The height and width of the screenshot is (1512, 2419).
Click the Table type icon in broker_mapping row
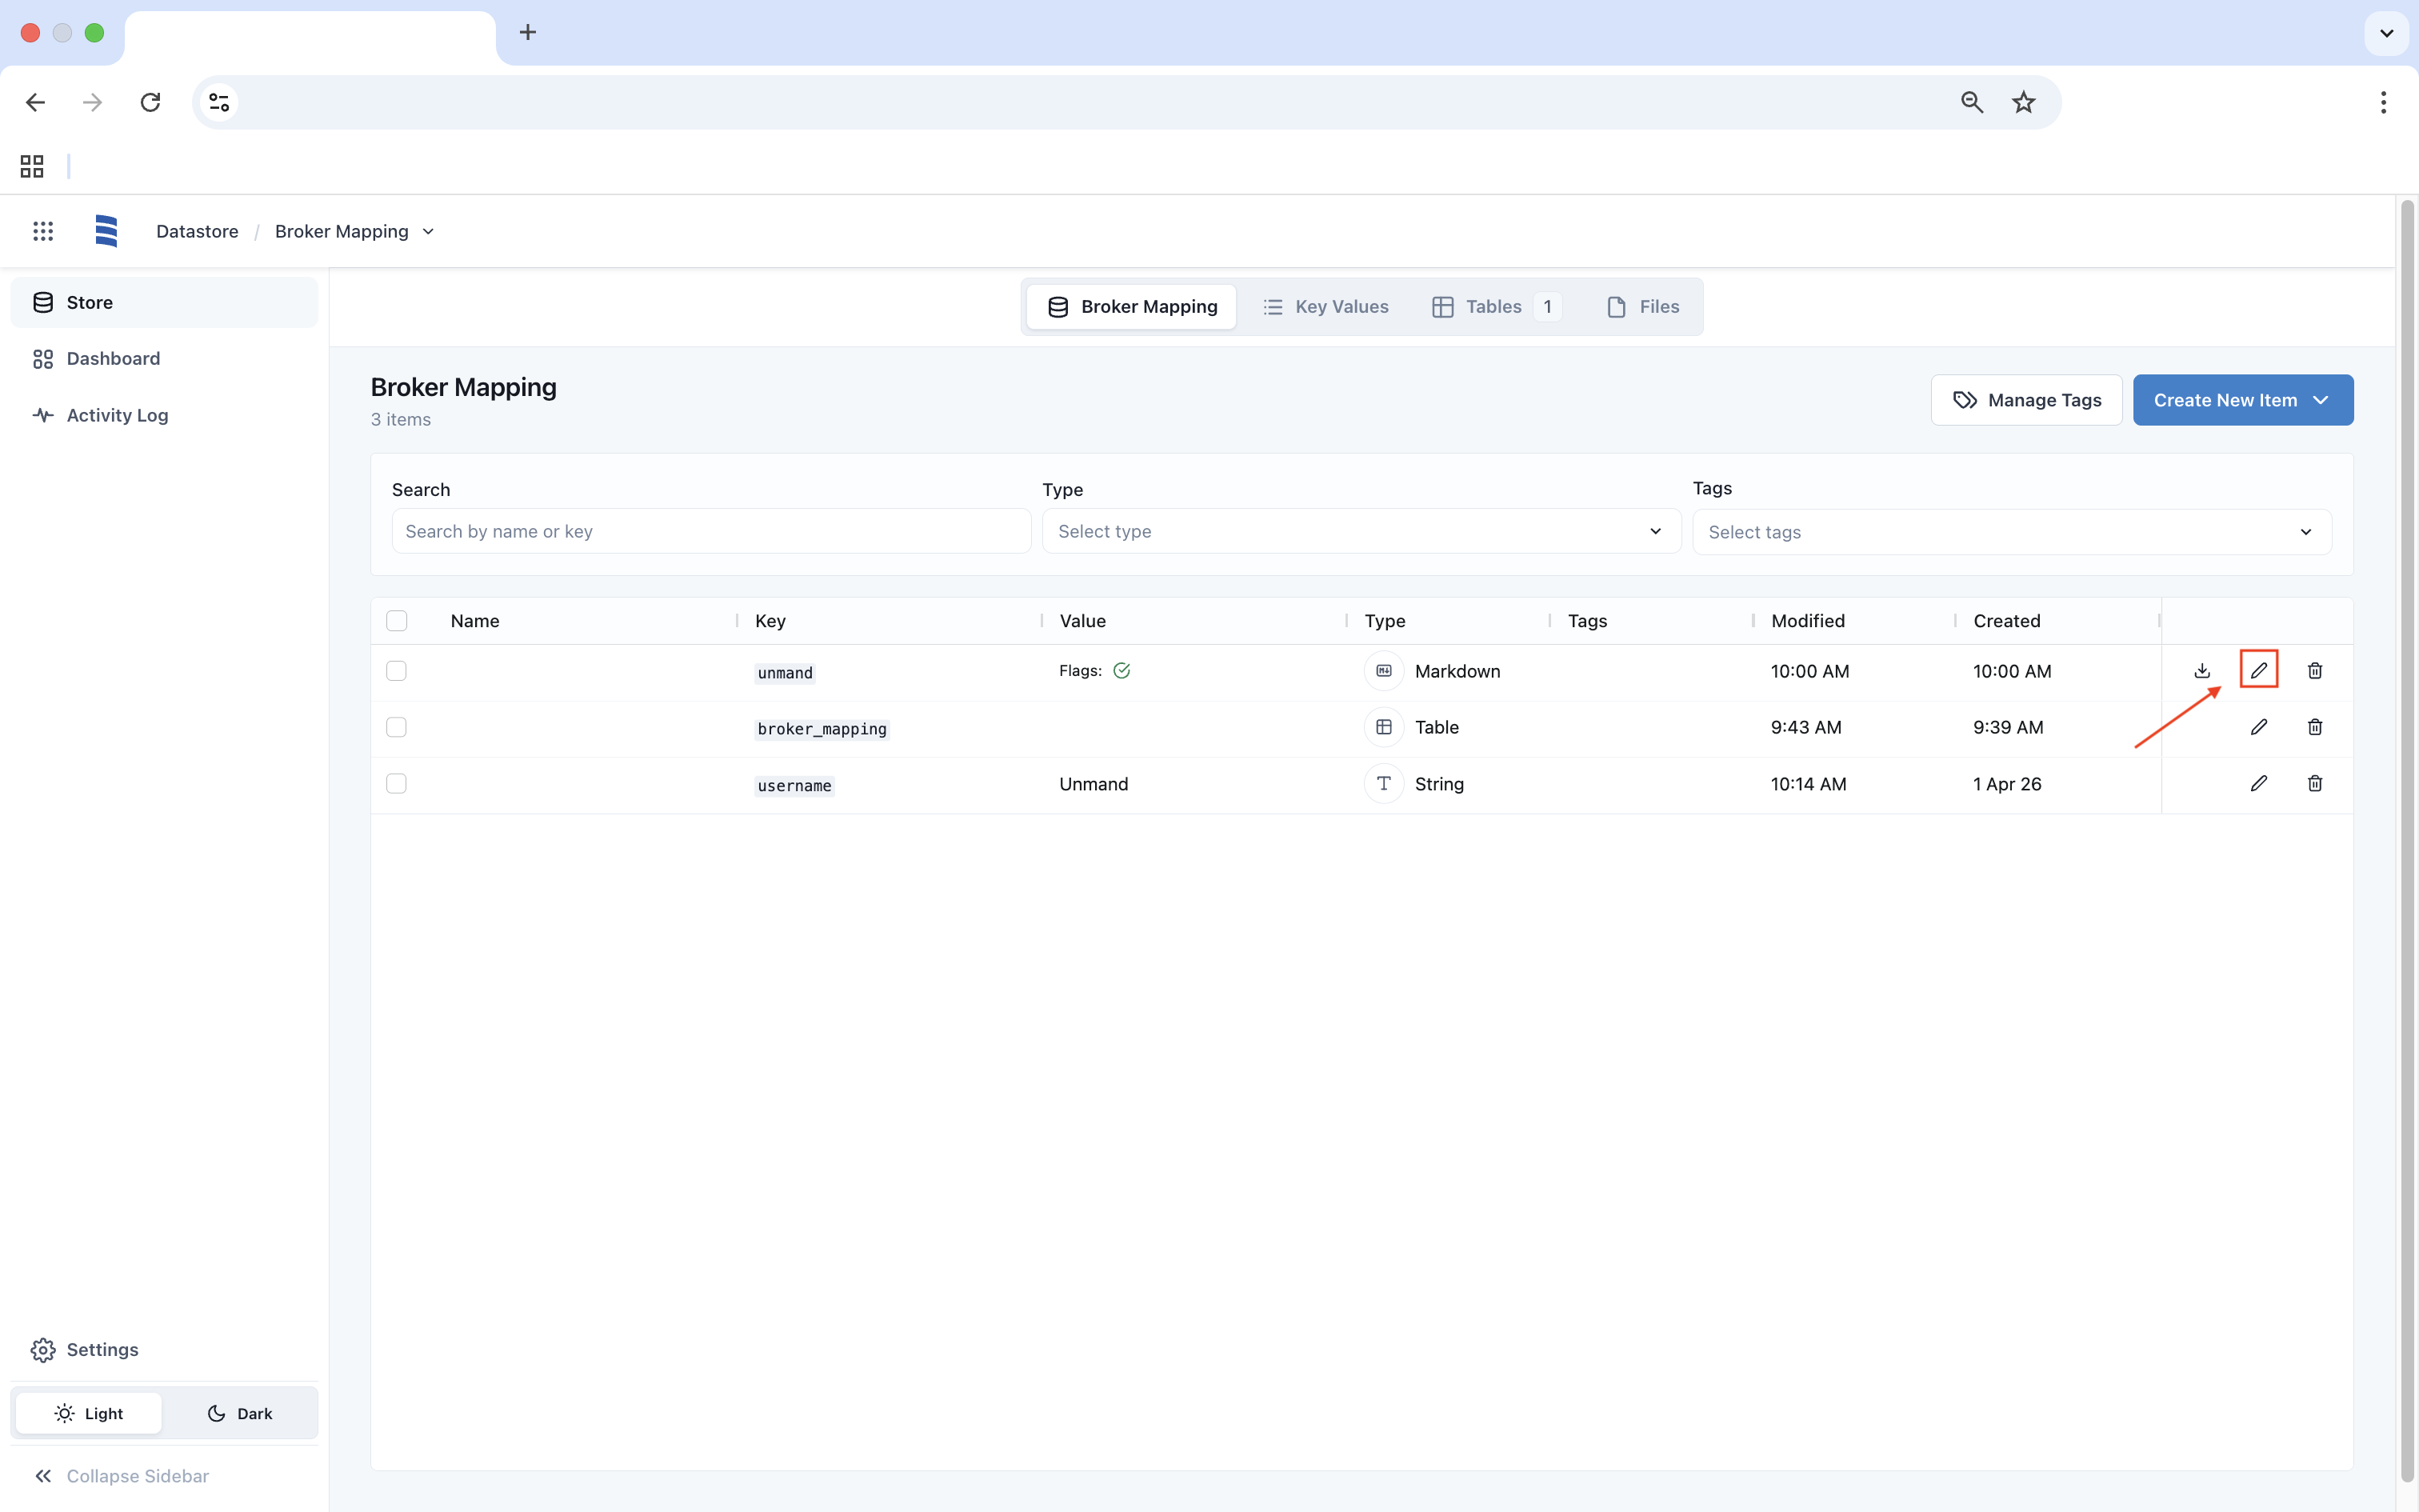click(x=1383, y=727)
